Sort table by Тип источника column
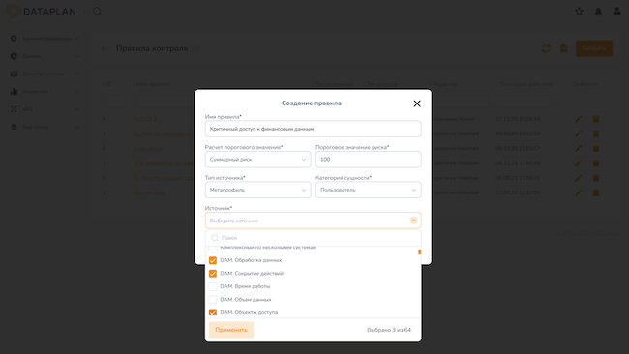 pyautogui.click(x=332, y=84)
